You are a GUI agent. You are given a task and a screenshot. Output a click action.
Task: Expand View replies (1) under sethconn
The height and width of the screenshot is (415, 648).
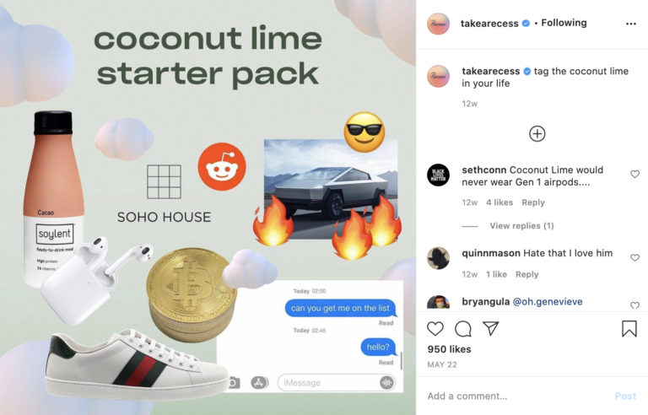point(521,226)
